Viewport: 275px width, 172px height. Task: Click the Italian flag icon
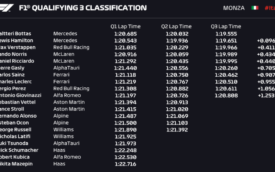255,8
